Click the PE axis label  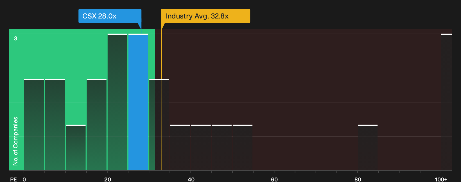[x=13, y=179]
